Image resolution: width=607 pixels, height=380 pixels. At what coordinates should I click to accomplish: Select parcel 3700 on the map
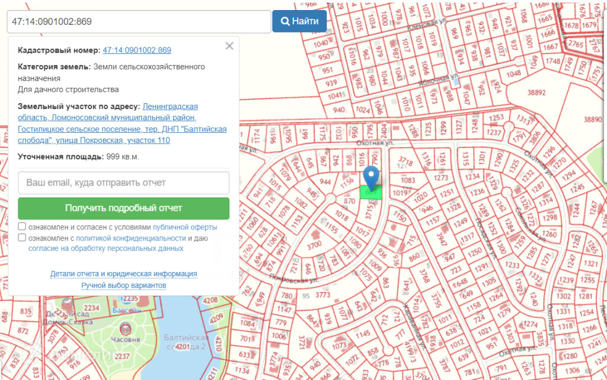point(314,245)
